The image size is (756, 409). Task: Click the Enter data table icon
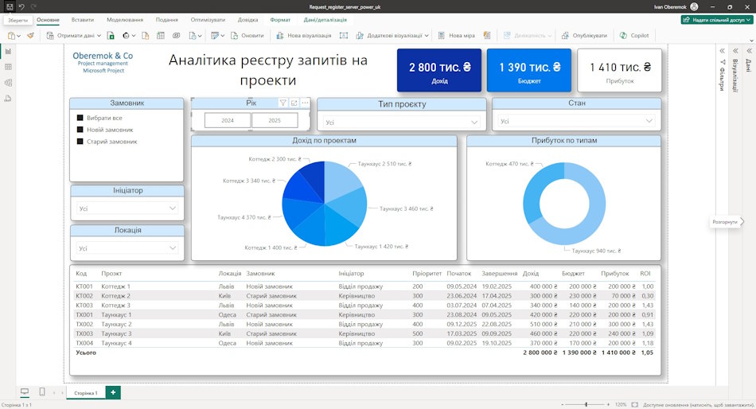[161, 35]
